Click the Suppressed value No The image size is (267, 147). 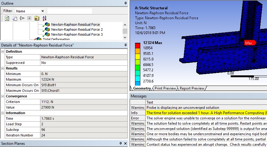pyautogui.click(x=84, y=63)
